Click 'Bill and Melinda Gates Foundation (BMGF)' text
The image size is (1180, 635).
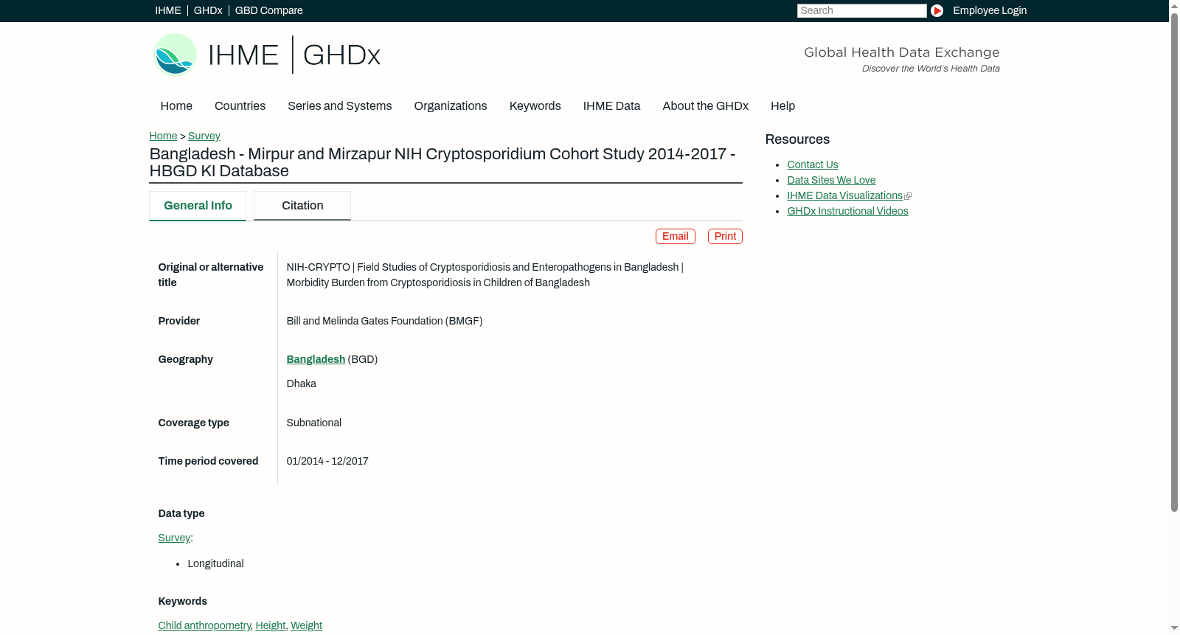385,321
